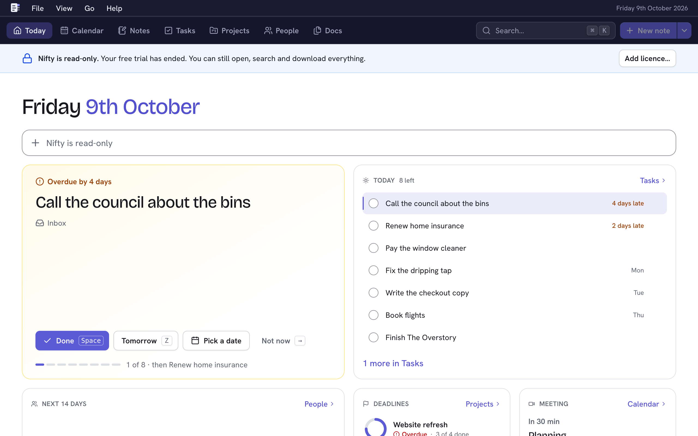Click the Website refresh progress ring
The width and height of the screenshot is (698, 436).
pos(375,427)
